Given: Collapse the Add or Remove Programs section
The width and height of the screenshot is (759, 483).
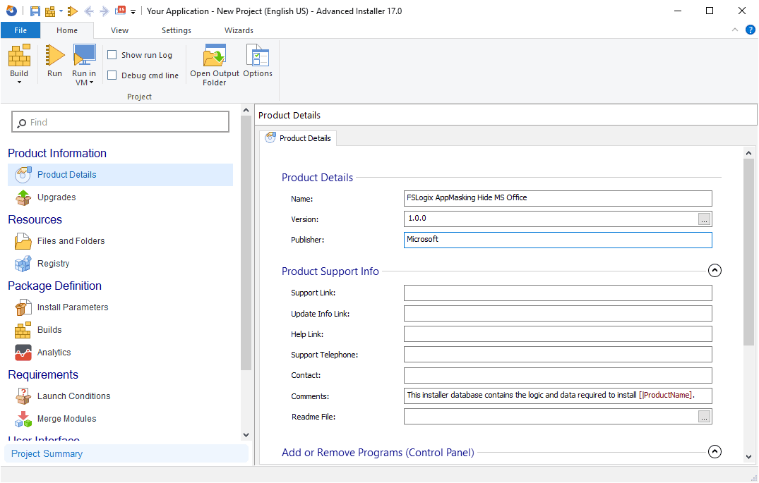Looking at the screenshot, I should [x=715, y=451].
